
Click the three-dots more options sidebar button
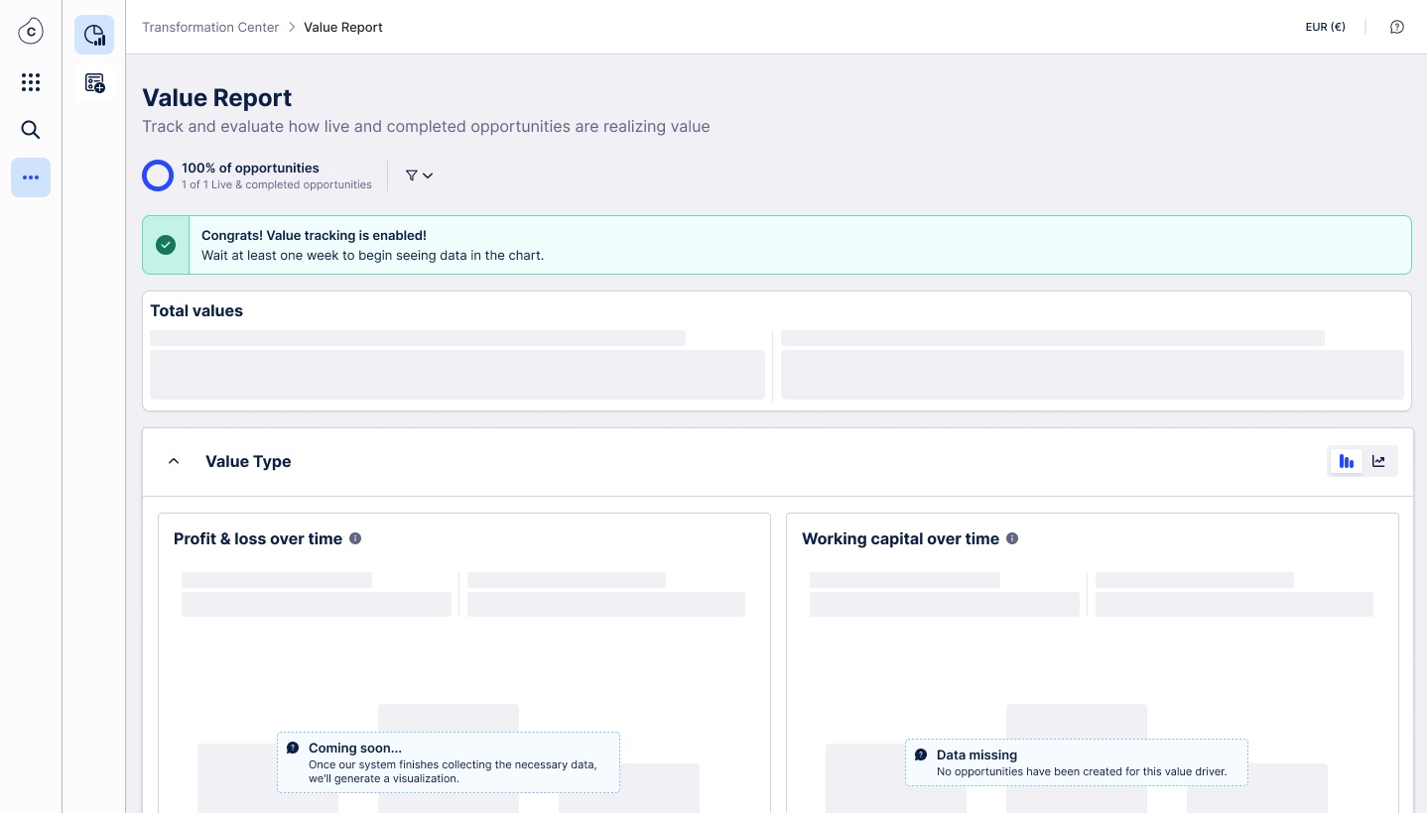click(x=31, y=177)
